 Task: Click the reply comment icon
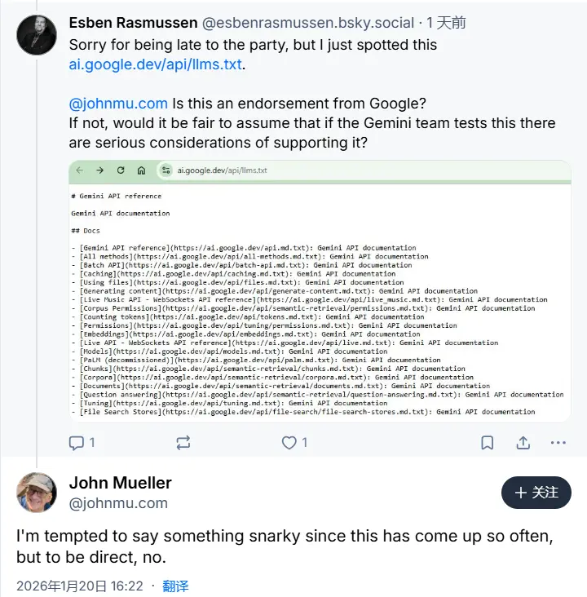click(x=77, y=443)
